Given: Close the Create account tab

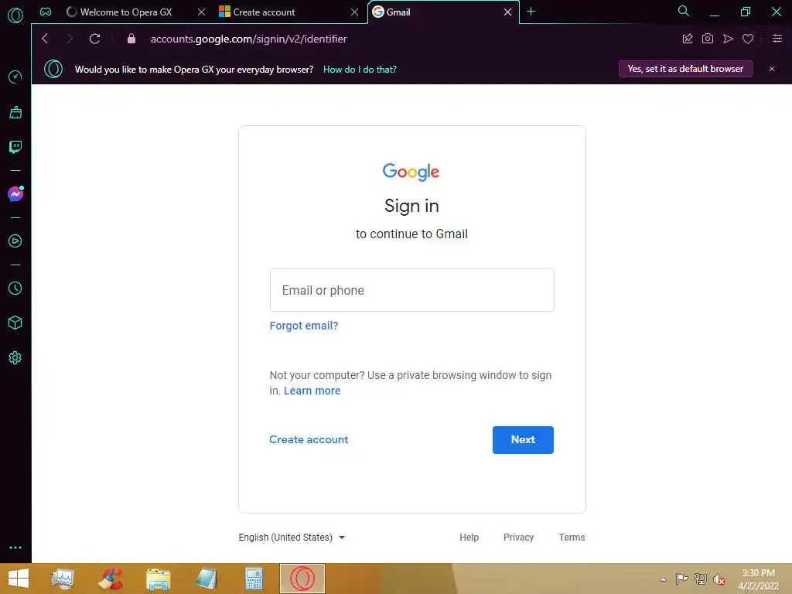Looking at the screenshot, I should 354,12.
